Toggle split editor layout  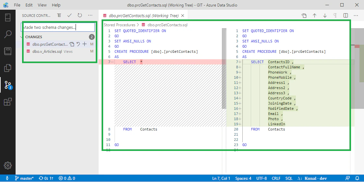pyautogui.click(x=346, y=16)
